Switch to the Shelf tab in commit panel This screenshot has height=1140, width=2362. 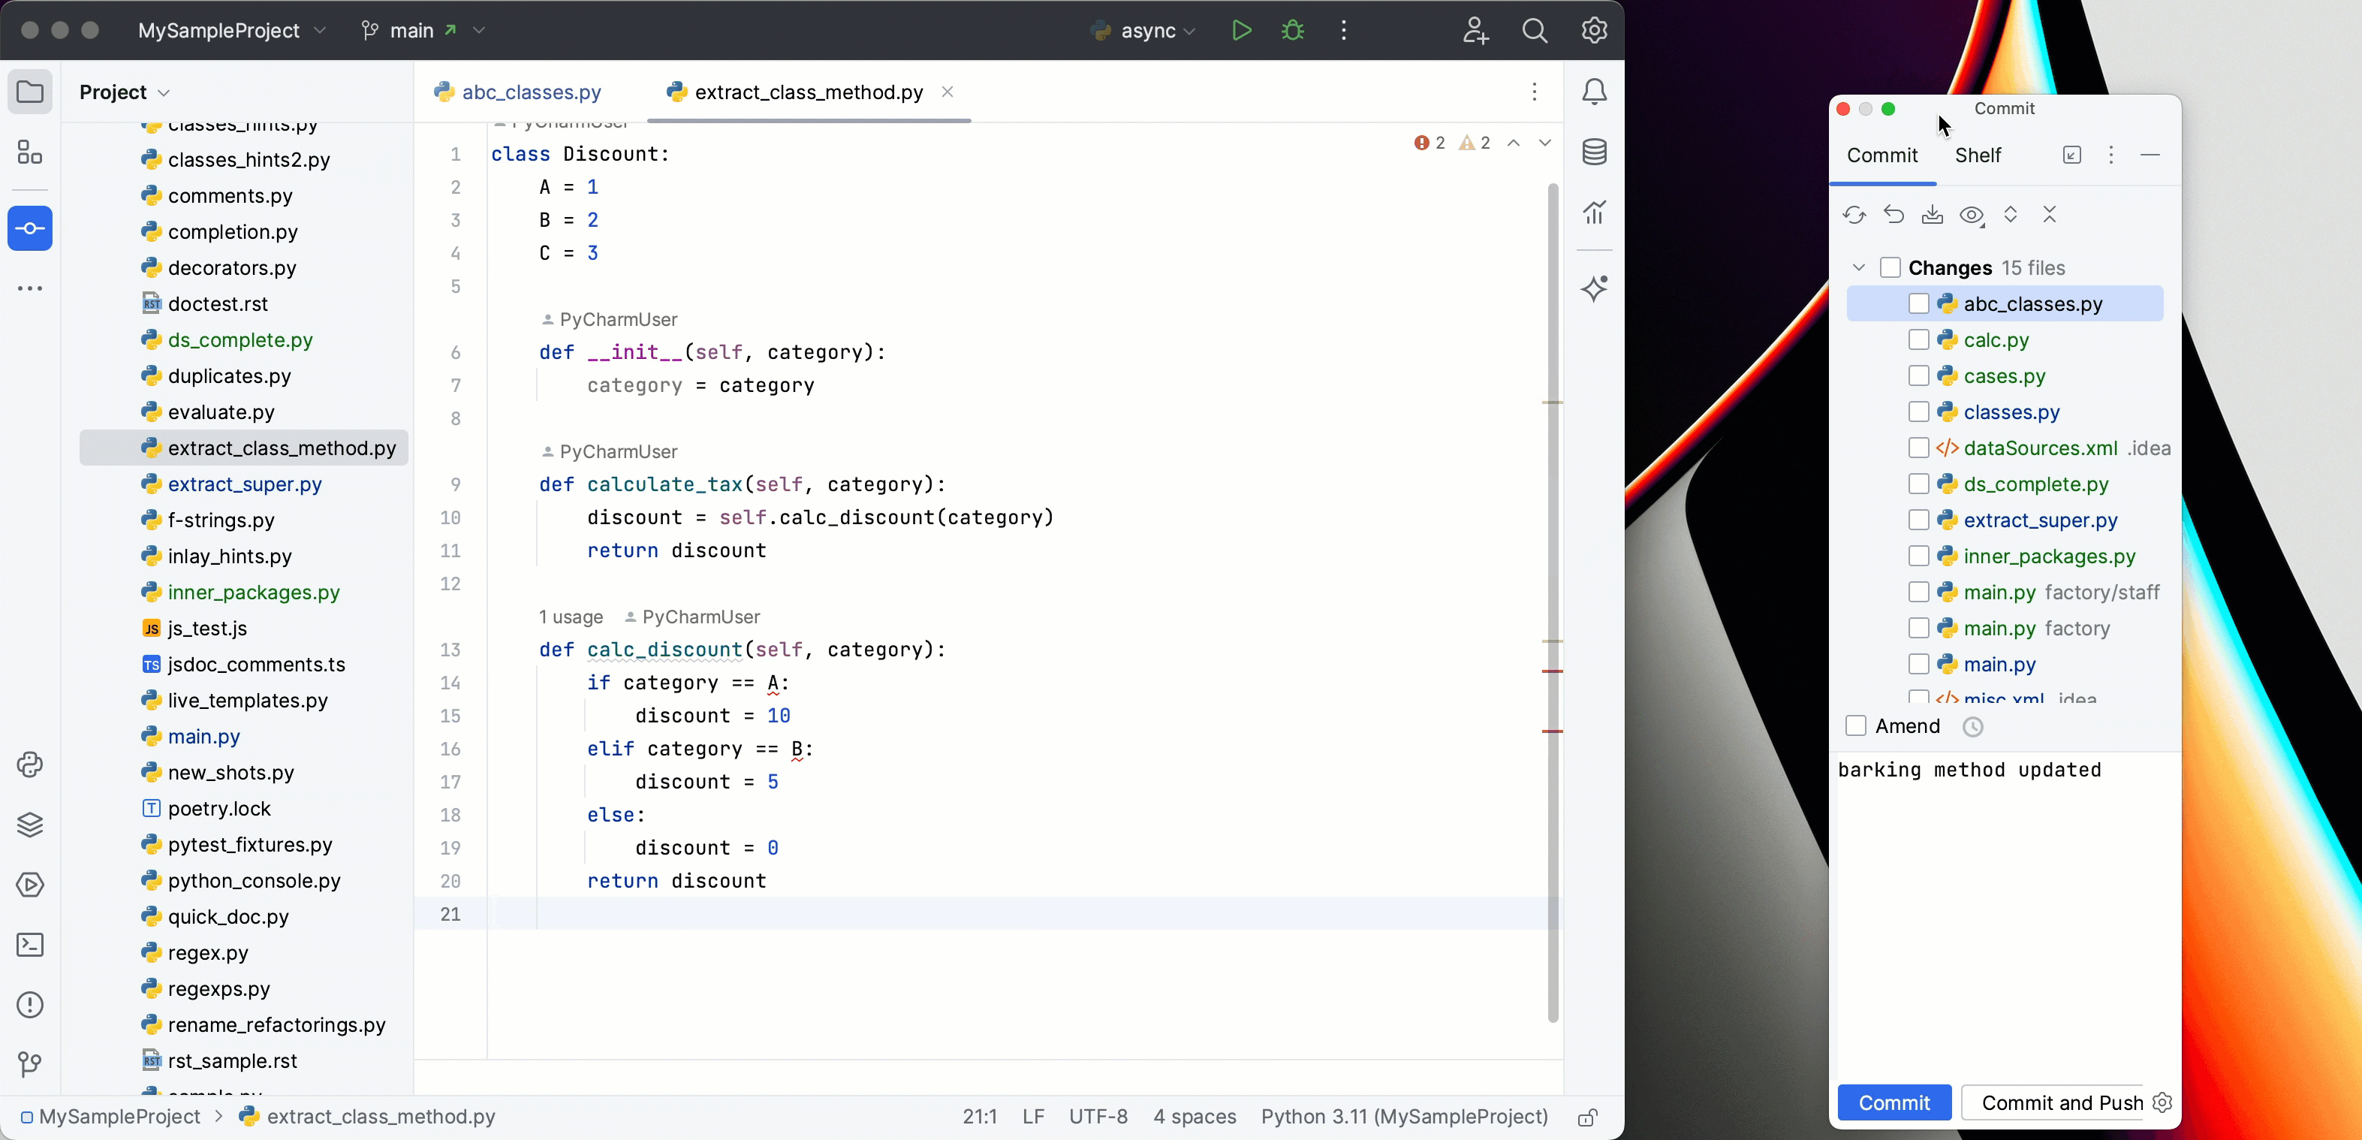[1976, 155]
